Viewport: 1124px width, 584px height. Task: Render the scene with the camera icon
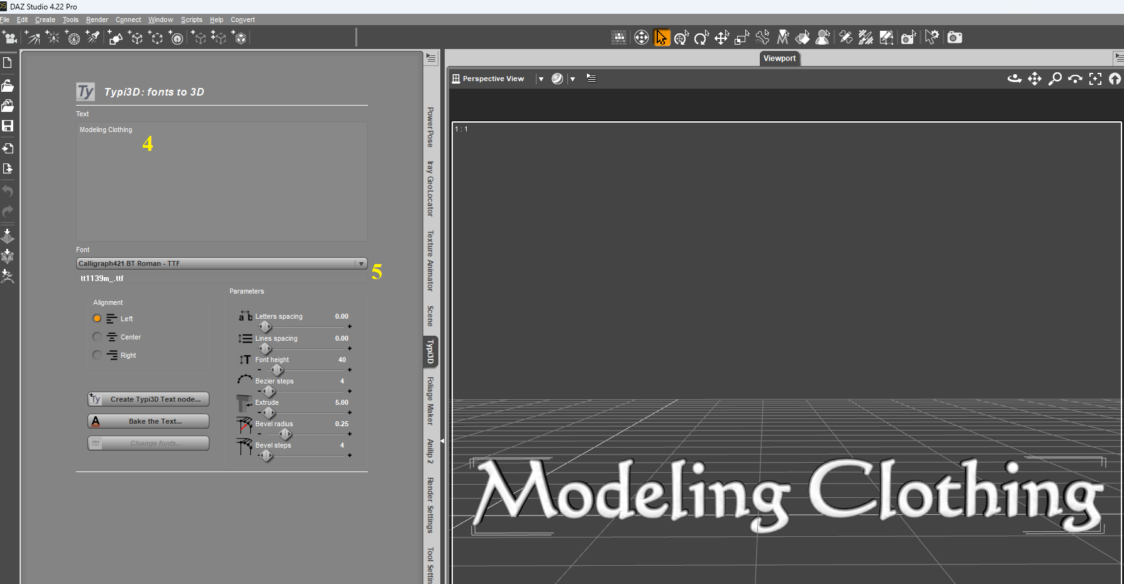click(x=955, y=38)
